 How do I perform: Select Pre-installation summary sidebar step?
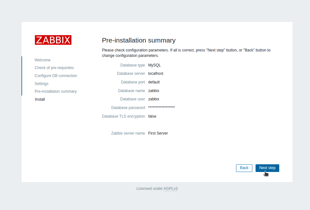pos(55,91)
